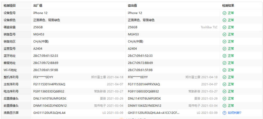Select the 蜂窝地址 row label
The width and height of the screenshot is (263, 119).
10,63
